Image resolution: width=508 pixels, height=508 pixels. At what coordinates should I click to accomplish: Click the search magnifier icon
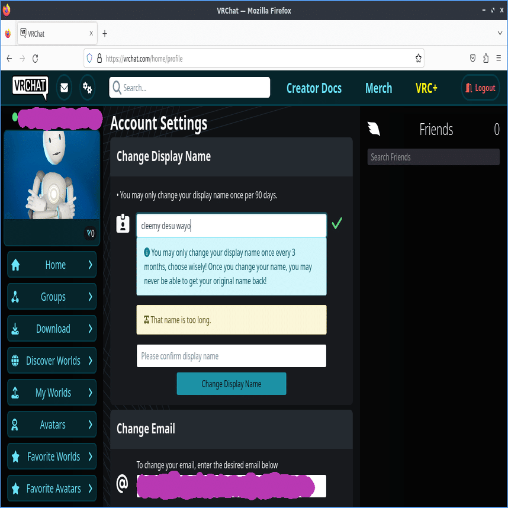point(117,88)
